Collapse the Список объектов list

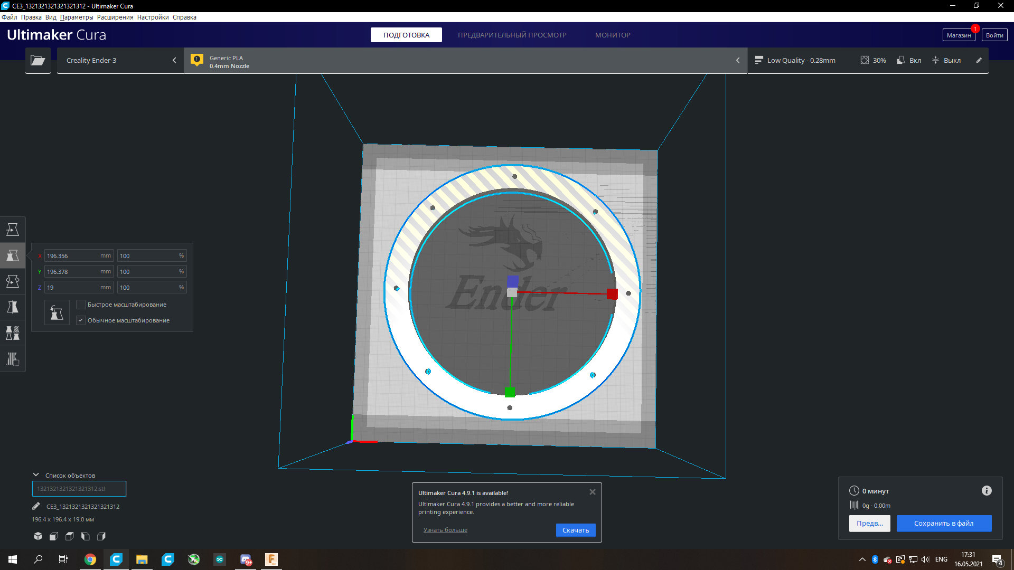[x=36, y=475]
